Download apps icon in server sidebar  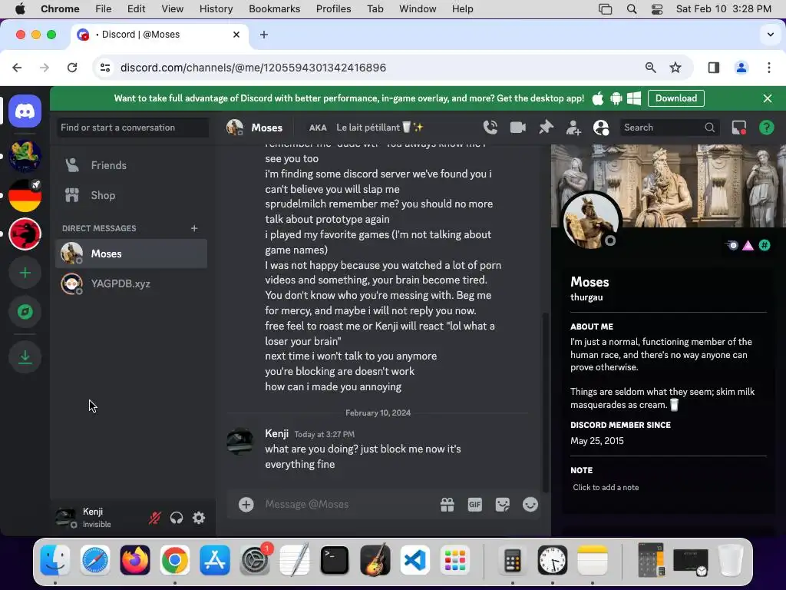point(25,356)
